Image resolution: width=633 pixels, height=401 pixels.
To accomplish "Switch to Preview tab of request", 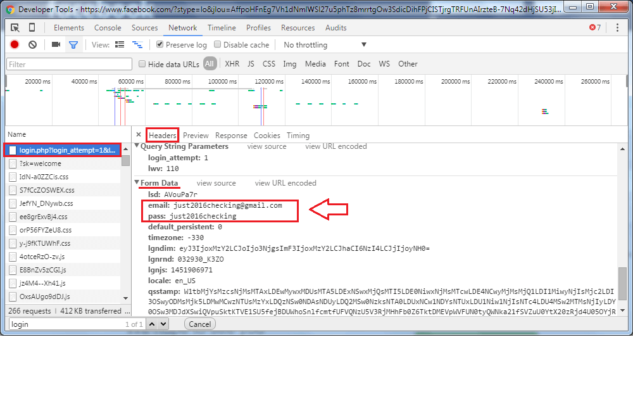I will point(196,136).
